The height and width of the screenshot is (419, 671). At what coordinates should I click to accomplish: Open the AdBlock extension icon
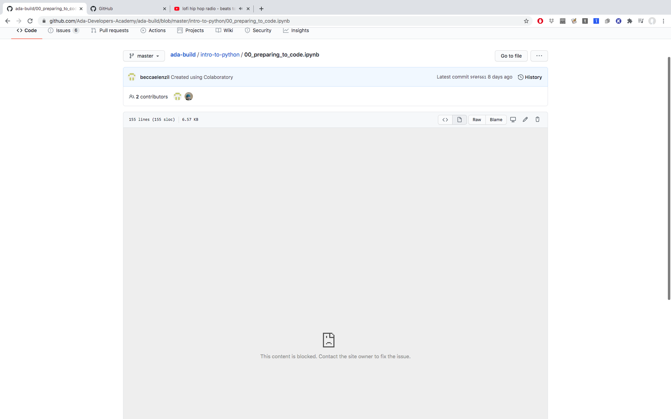540,21
